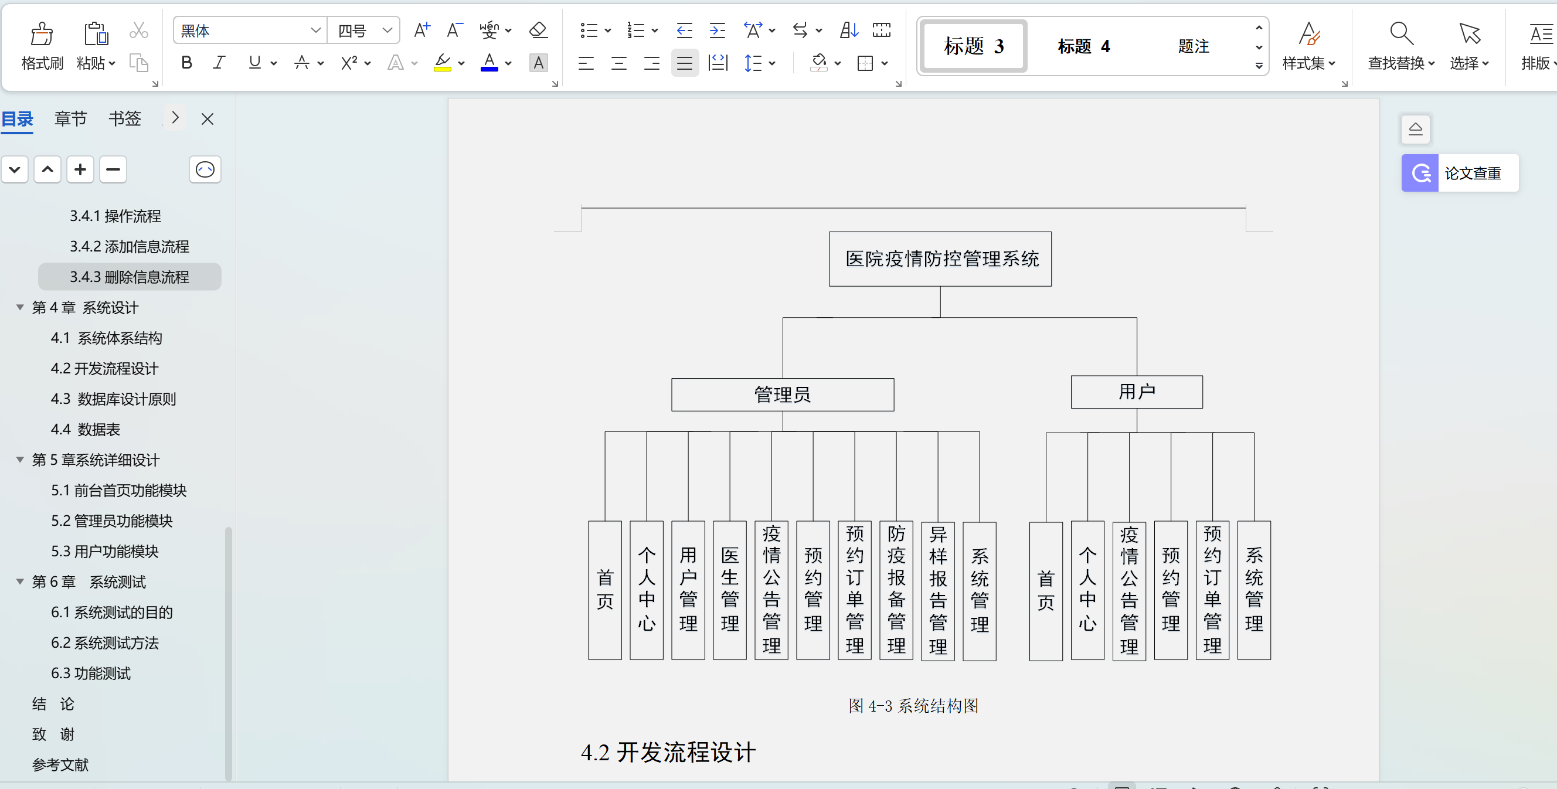The image size is (1557, 789).
Task: Click the center alignment icon
Action: point(619,63)
